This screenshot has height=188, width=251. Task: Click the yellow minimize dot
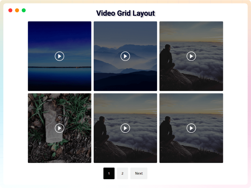point(17,10)
